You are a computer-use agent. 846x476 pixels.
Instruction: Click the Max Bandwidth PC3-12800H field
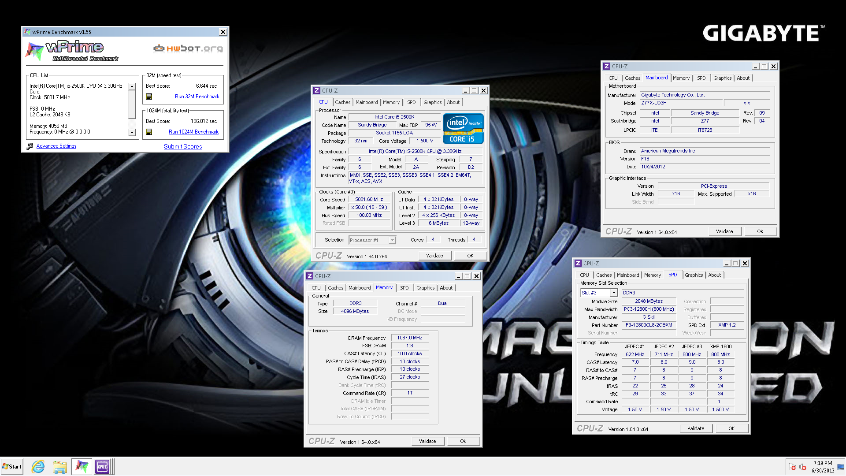[x=649, y=309]
